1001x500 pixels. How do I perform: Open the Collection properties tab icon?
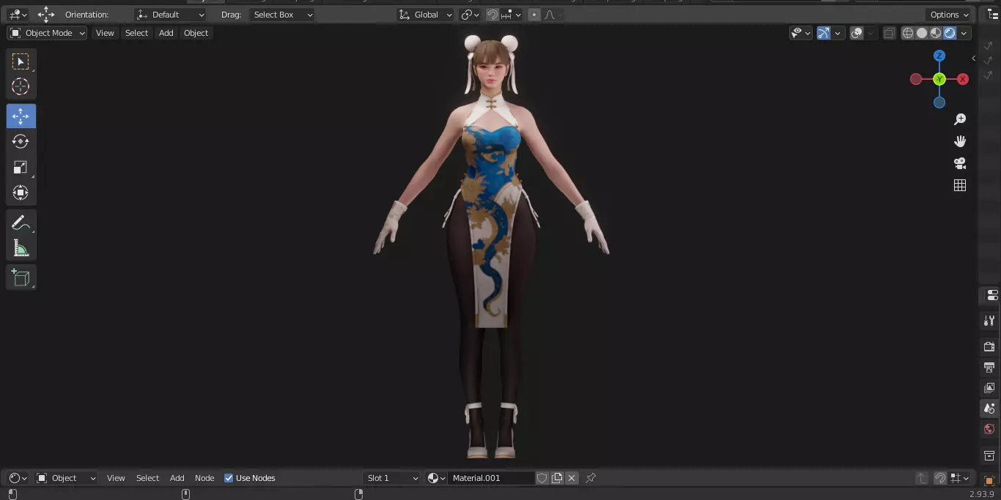pyautogui.click(x=989, y=455)
